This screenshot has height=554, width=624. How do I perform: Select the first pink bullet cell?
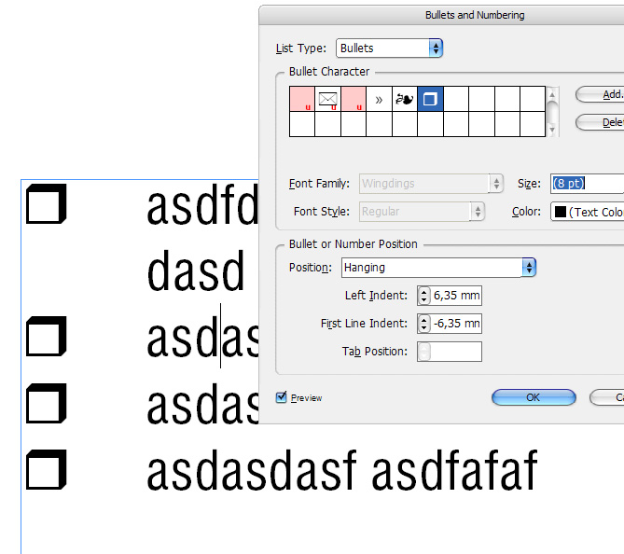click(302, 99)
